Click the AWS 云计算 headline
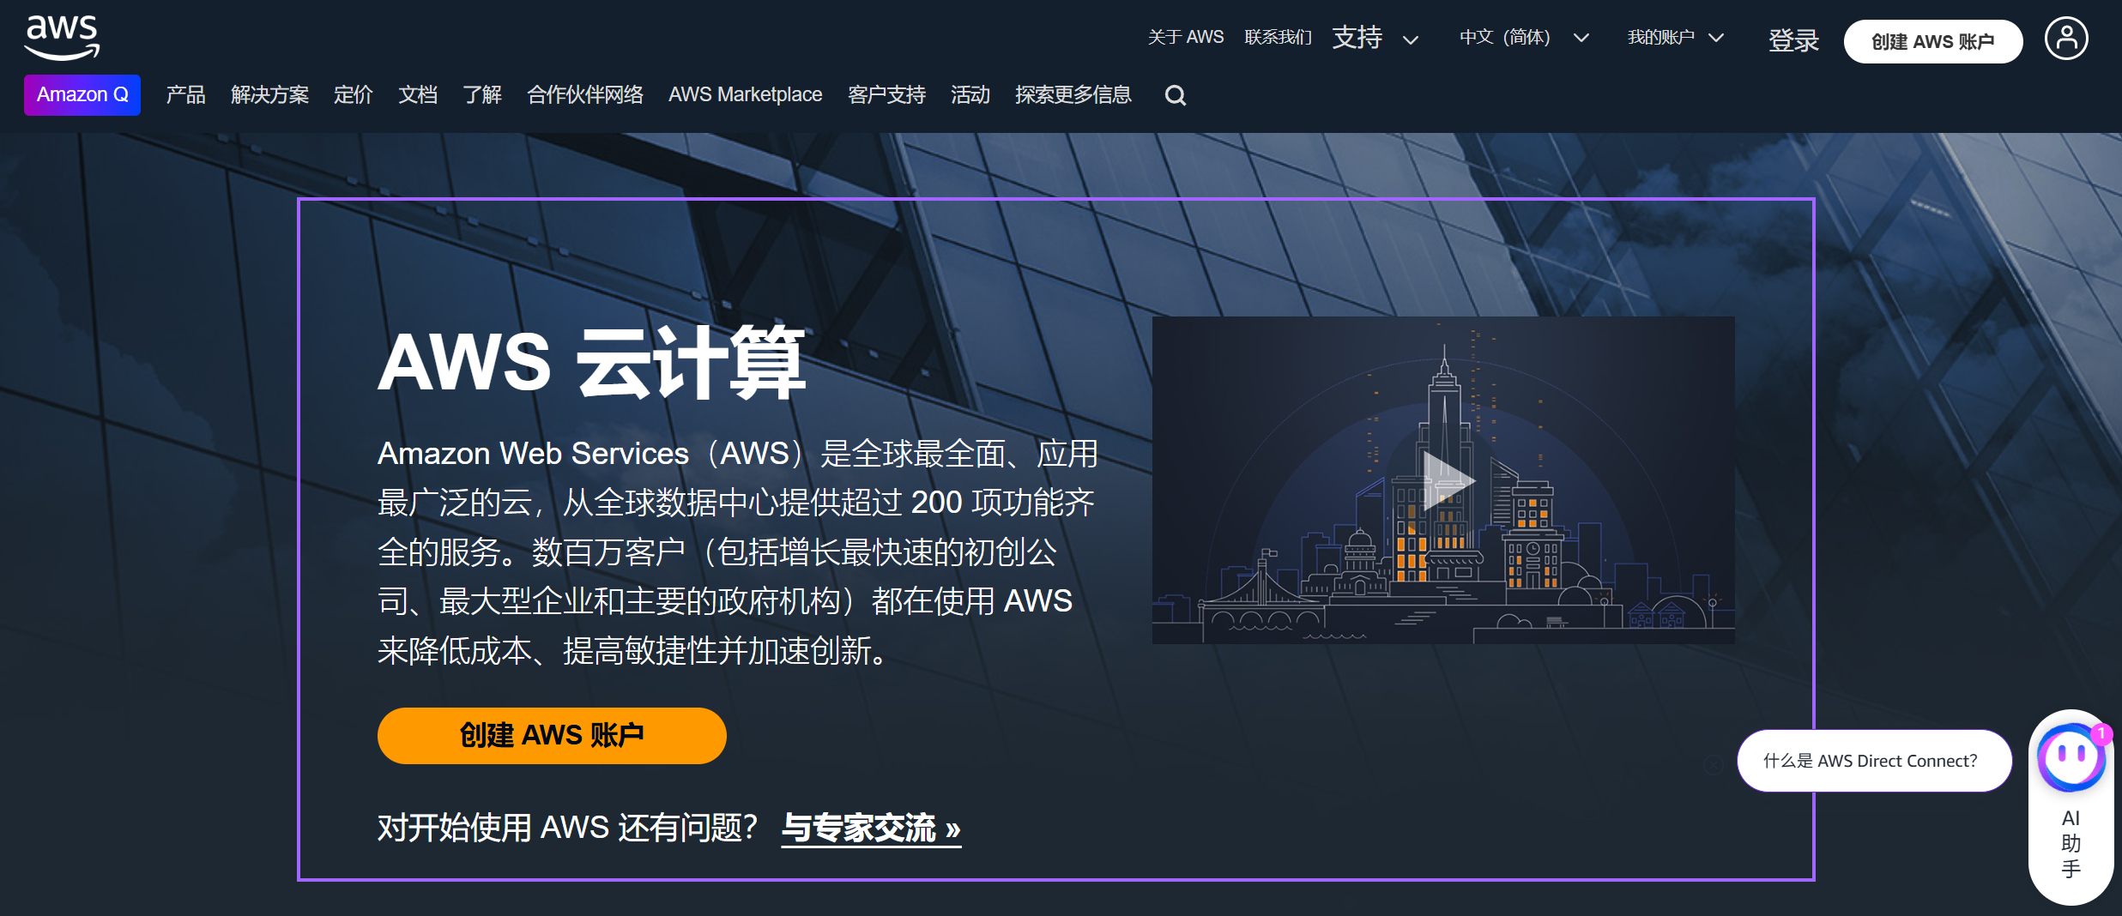Screen dimensions: 2122x916 591,363
